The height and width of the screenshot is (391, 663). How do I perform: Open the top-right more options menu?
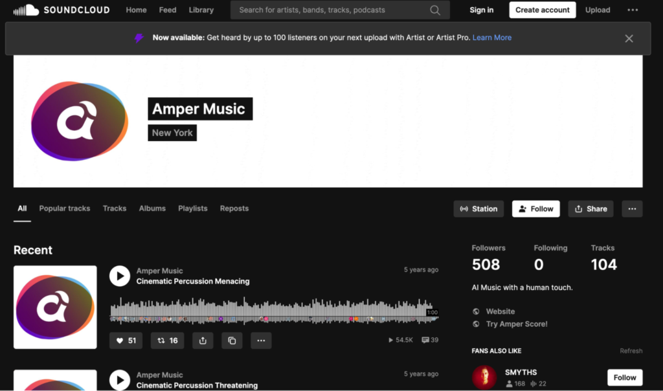[x=633, y=10]
